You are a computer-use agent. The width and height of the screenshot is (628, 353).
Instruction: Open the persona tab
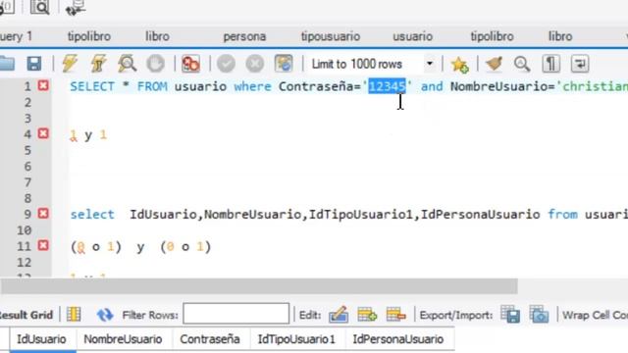coord(244,36)
